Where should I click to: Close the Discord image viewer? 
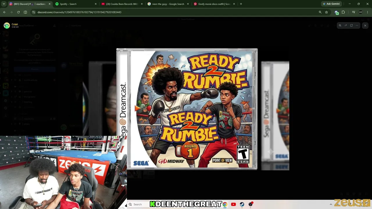click(x=365, y=26)
